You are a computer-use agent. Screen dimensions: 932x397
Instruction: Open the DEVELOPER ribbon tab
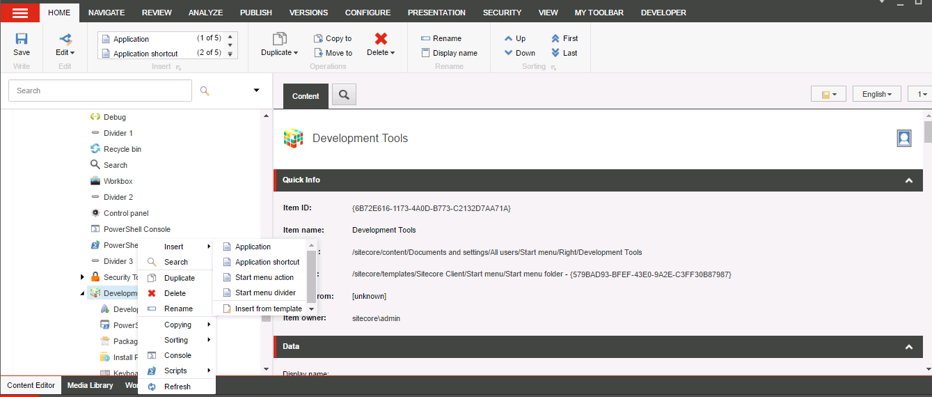click(x=663, y=13)
